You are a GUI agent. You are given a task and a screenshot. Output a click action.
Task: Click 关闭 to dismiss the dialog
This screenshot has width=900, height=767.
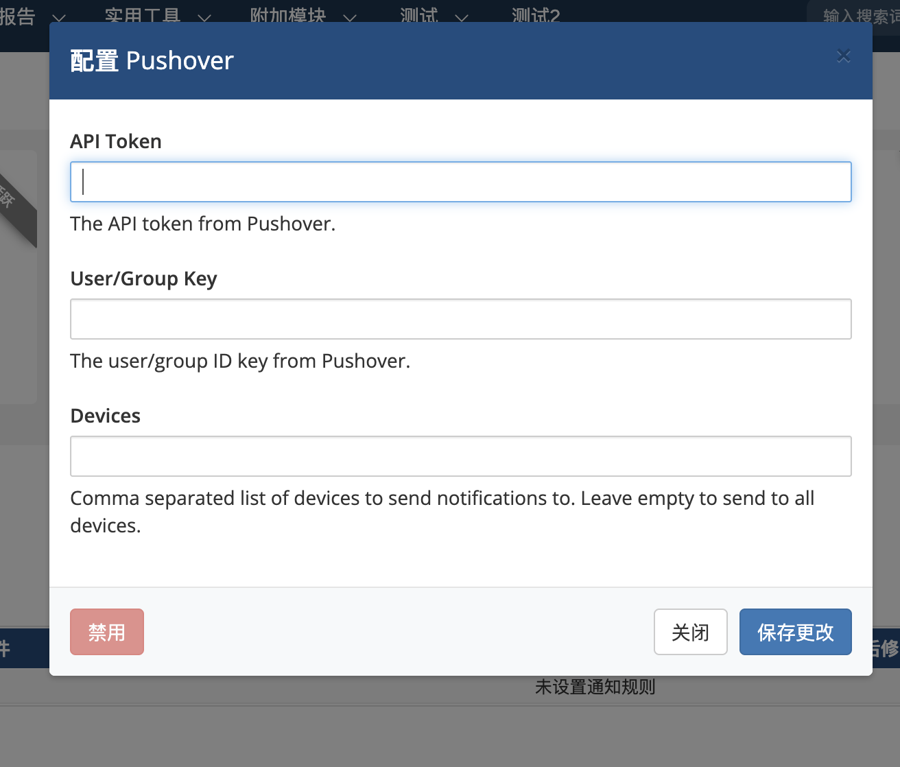(690, 632)
